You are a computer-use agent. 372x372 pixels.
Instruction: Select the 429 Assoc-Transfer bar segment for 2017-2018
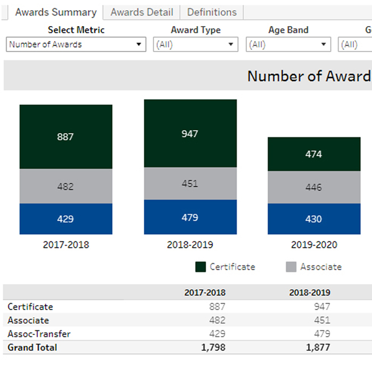(66, 219)
